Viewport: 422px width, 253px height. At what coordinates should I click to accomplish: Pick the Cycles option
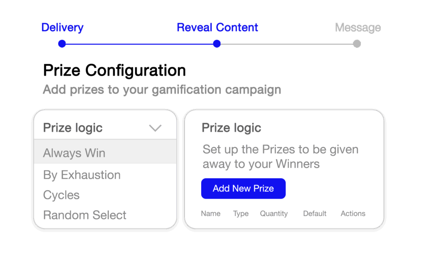61,195
